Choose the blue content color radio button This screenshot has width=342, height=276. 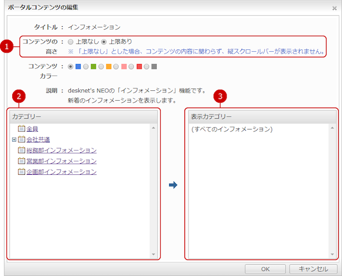[71, 66]
